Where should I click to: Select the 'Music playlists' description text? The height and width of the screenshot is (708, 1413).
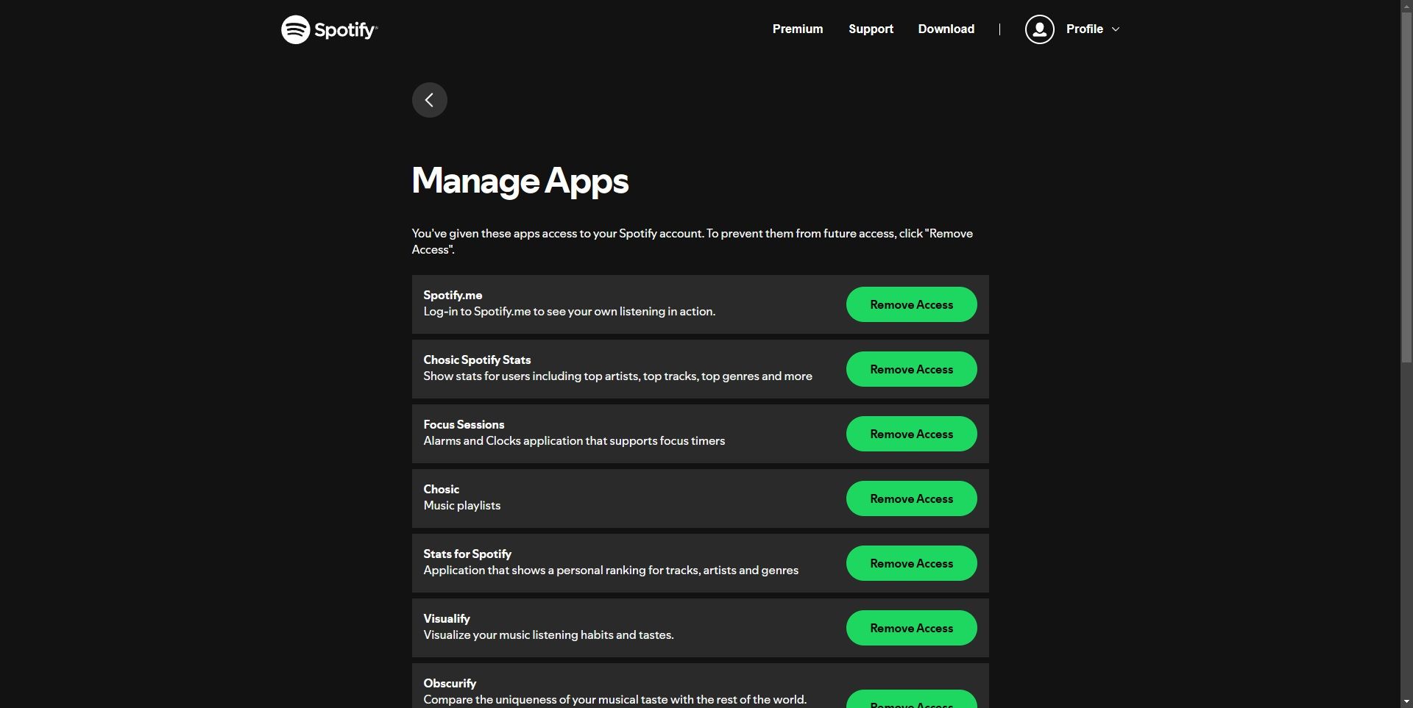click(462, 505)
